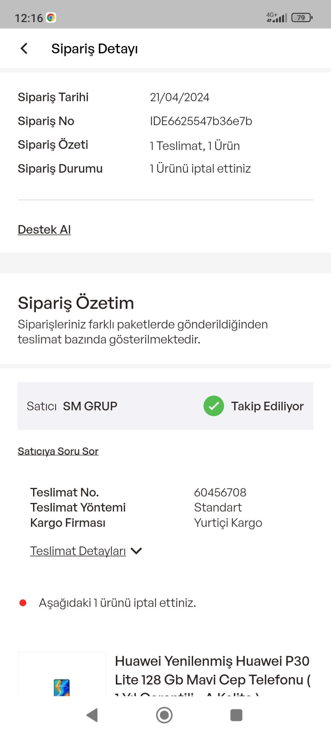Tap the green Takip Ediliyor checkmark icon
This screenshot has height=736, width=331.
pyautogui.click(x=214, y=406)
